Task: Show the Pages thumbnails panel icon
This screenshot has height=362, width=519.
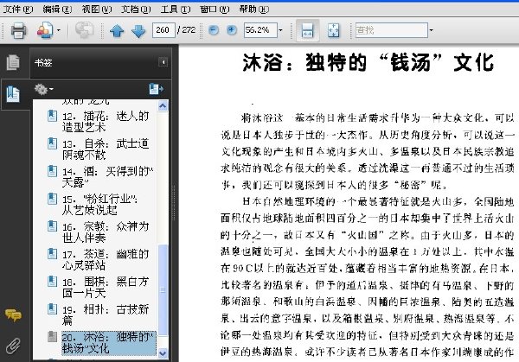Action: tap(13, 62)
